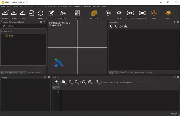Toggle the Show visibility eye icon
This screenshot has height=116, width=180.
coord(108,13)
